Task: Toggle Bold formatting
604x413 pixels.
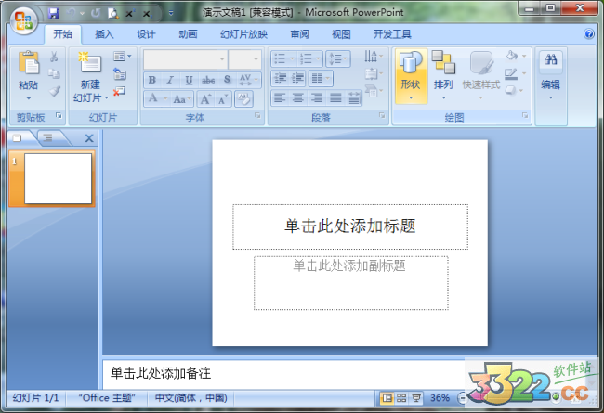Action: (152, 80)
